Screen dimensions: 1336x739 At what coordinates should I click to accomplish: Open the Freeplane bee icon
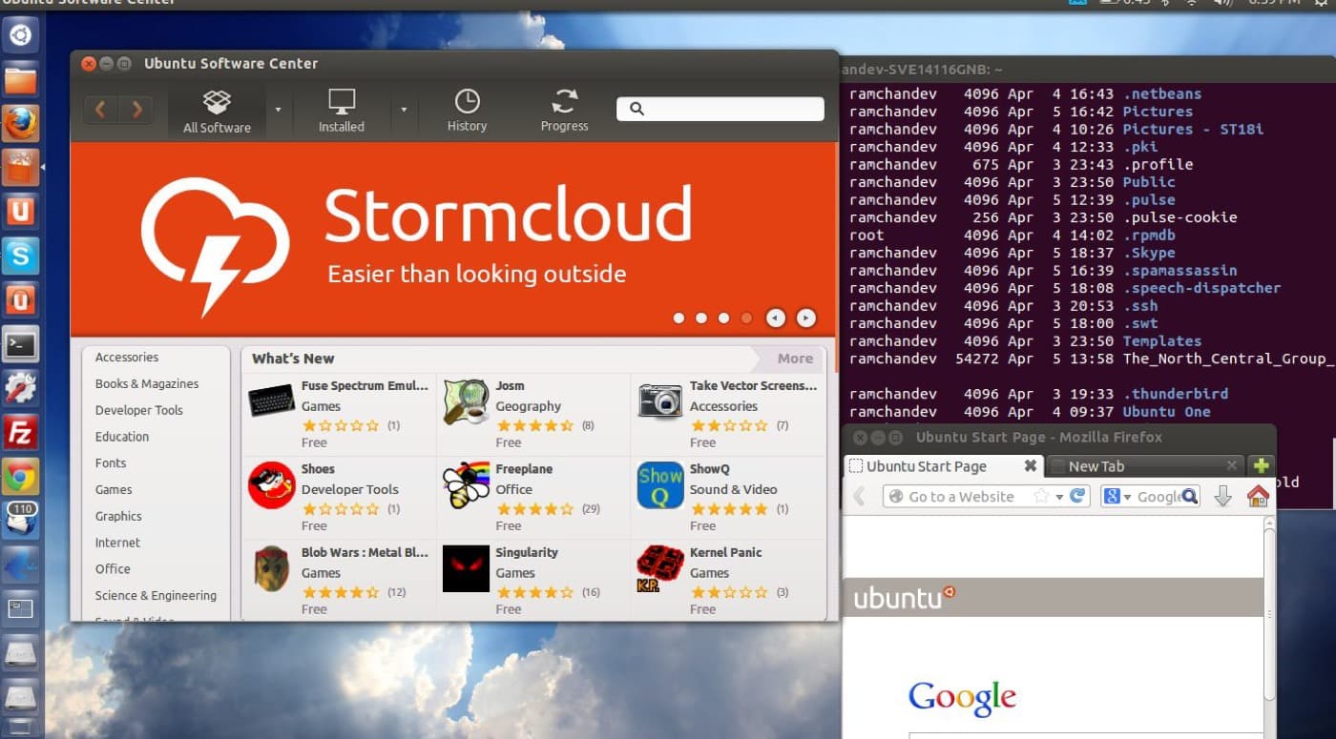click(467, 485)
